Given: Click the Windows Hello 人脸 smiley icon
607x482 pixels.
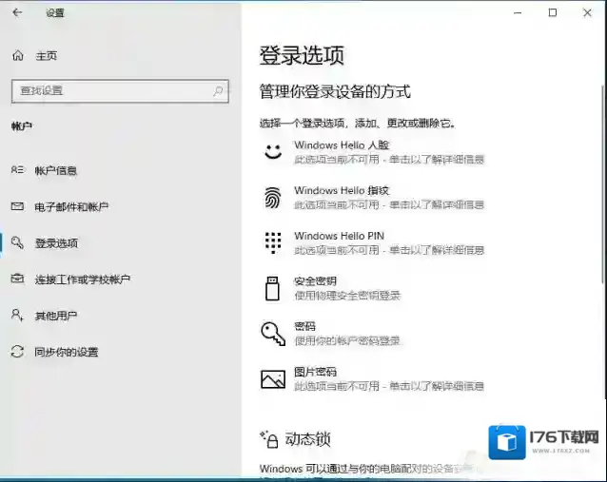Looking at the screenshot, I should pyautogui.click(x=273, y=152).
